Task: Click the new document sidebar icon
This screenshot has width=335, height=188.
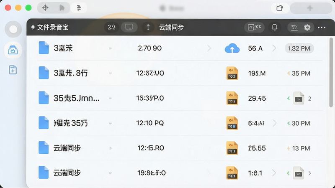Action: 13,70
